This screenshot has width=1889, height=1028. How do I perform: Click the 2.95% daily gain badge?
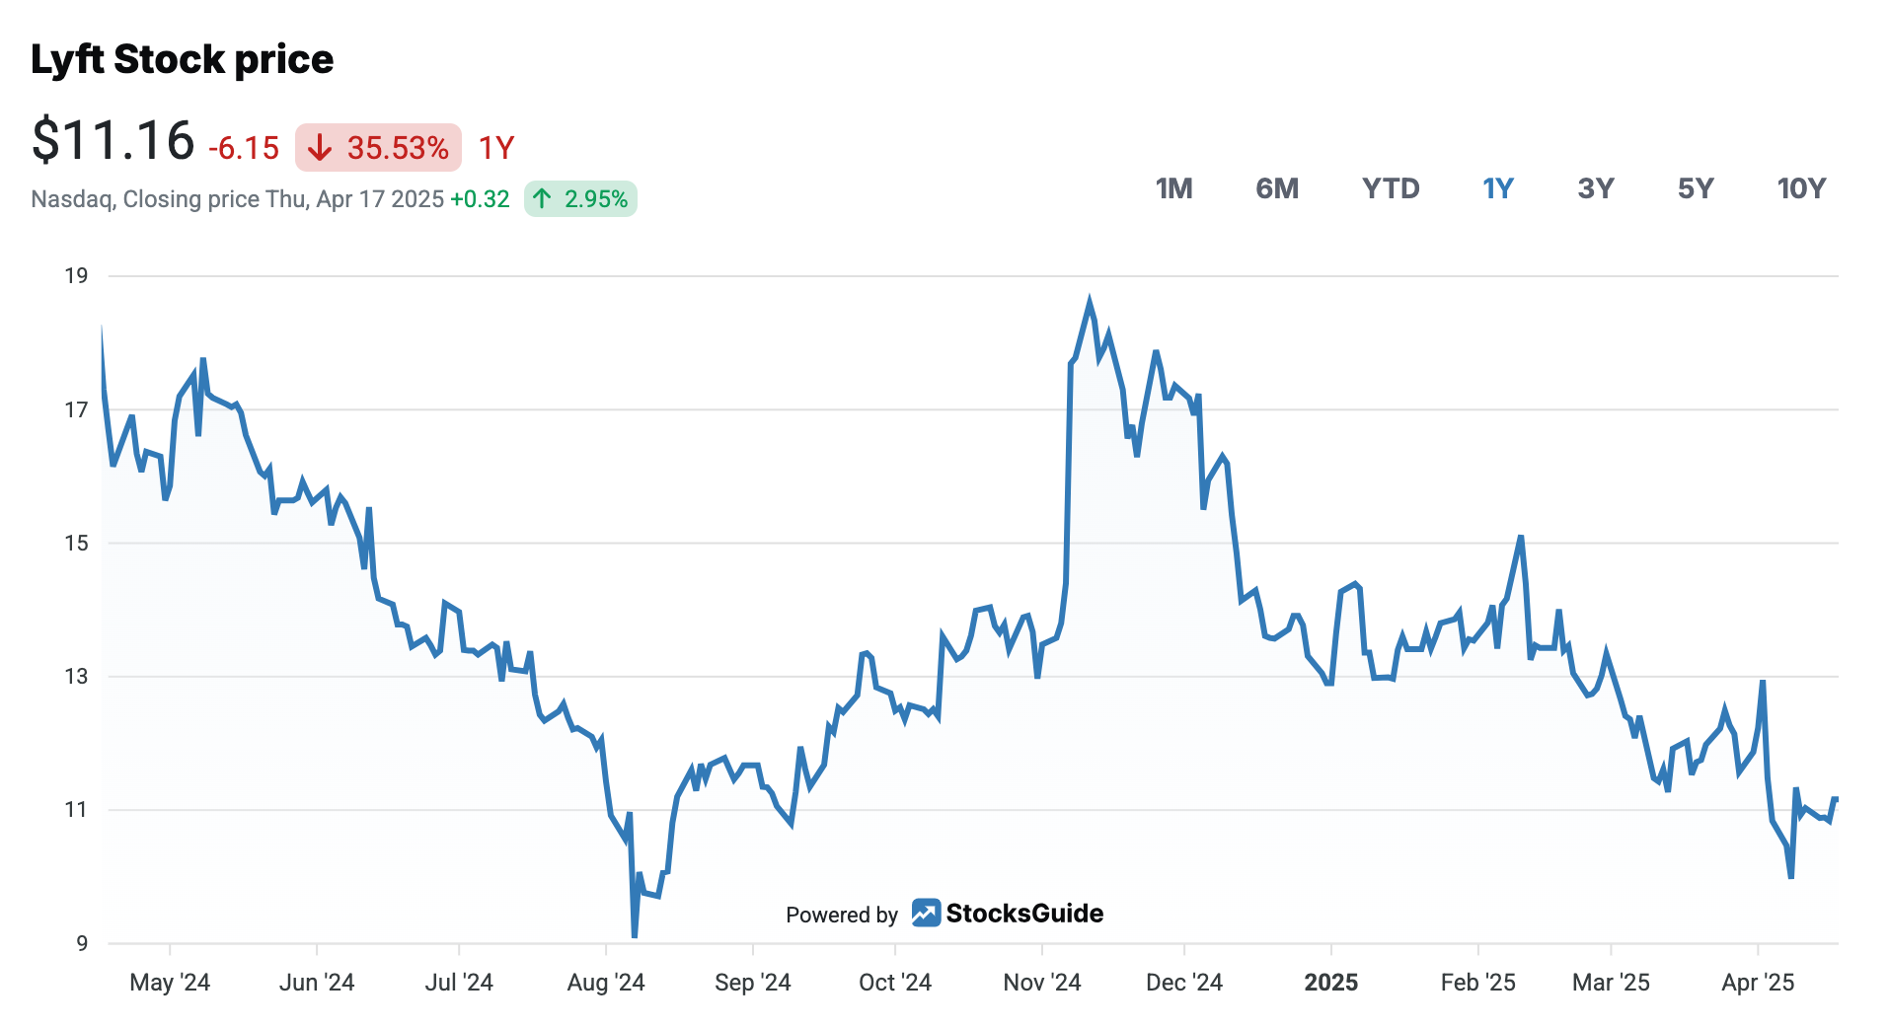(580, 199)
